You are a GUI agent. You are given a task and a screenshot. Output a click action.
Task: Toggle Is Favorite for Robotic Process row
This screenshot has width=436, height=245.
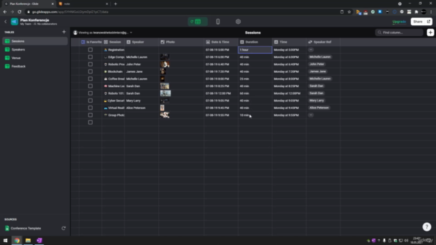point(91,64)
